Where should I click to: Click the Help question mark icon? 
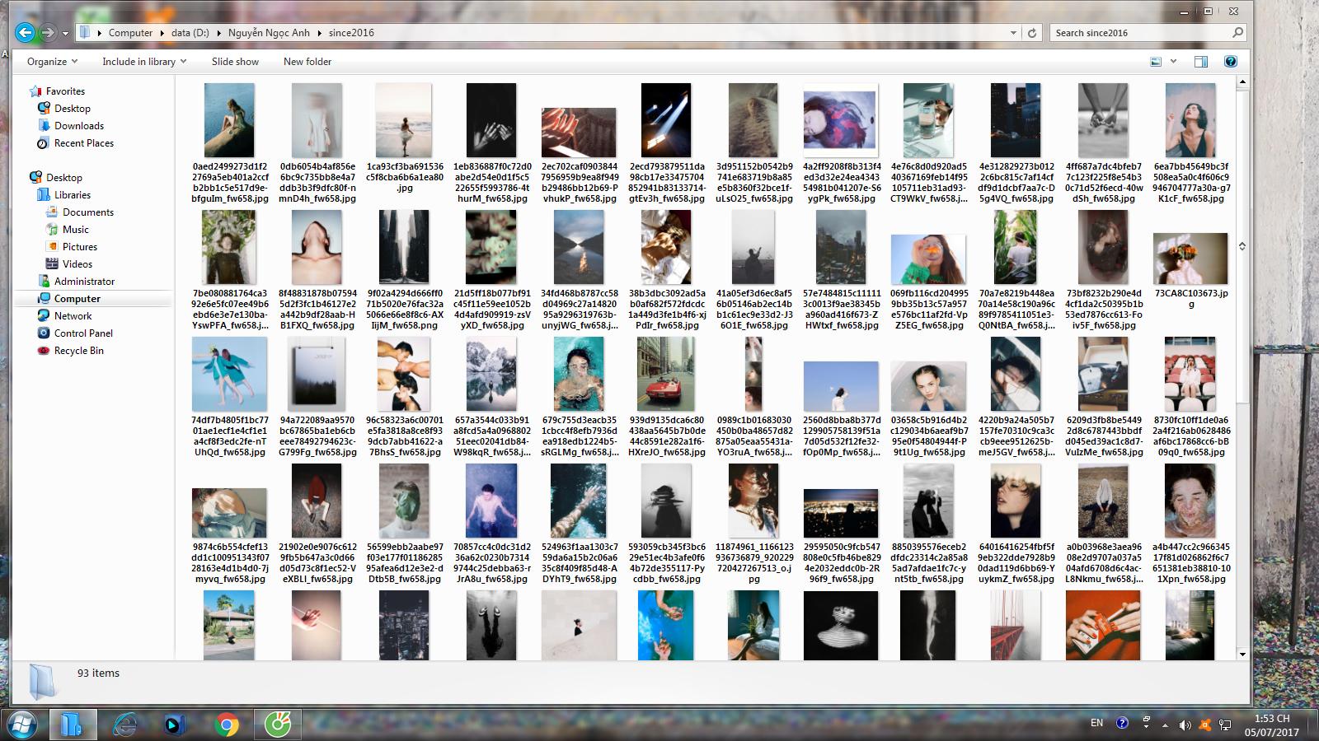[x=1230, y=62]
